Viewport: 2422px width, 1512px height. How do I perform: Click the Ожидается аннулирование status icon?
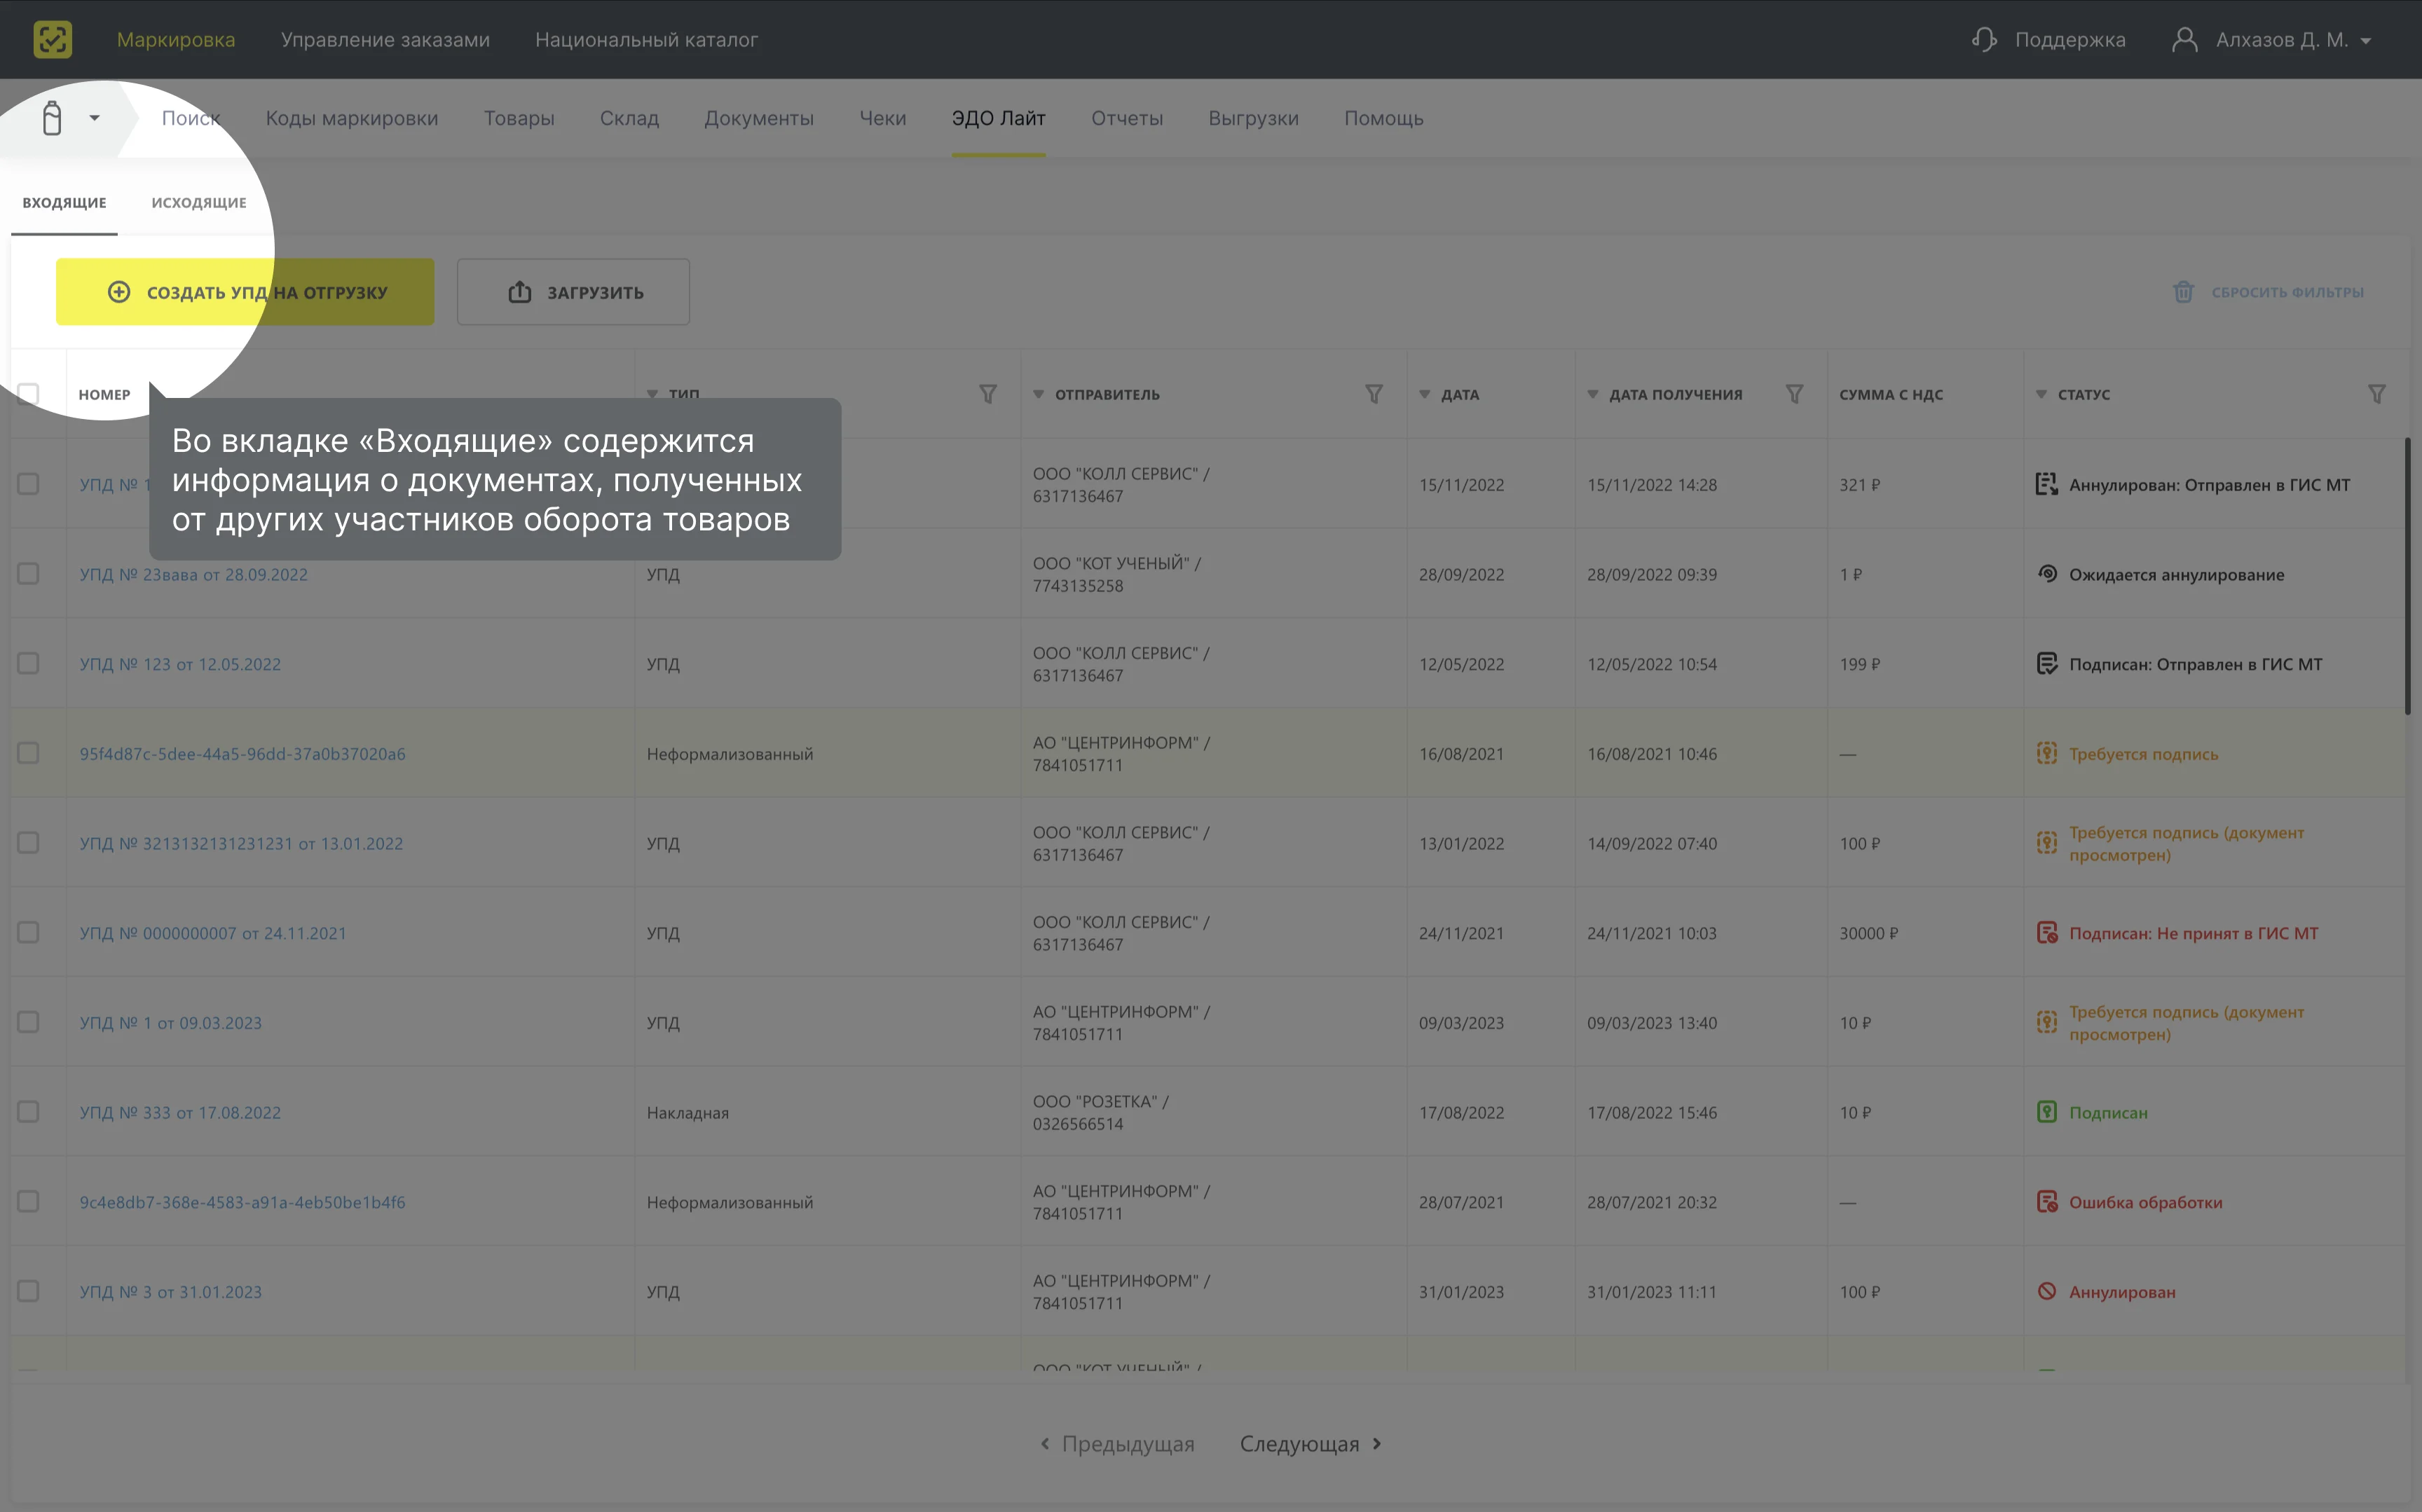tap(2047, 574)
